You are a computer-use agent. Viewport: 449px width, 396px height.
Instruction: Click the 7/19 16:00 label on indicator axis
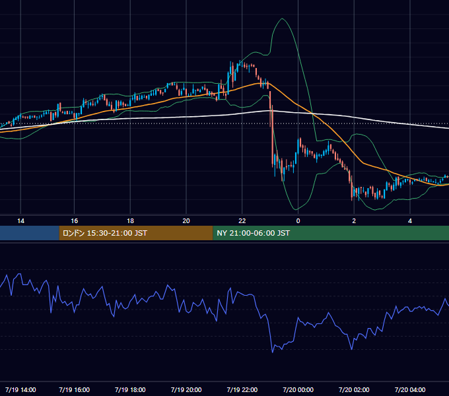pos(74,389)
